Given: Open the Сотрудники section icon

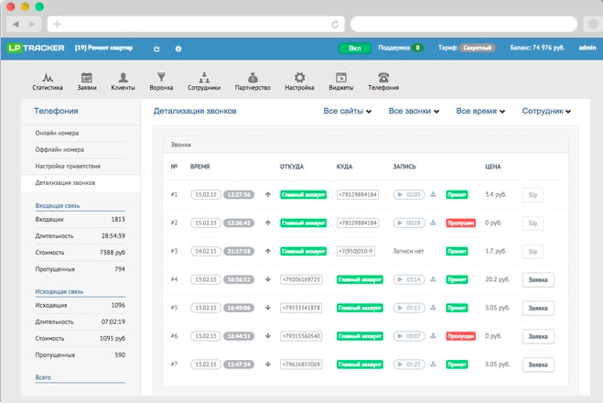Looking at the screenshot, I should click(x=204, y=79).
